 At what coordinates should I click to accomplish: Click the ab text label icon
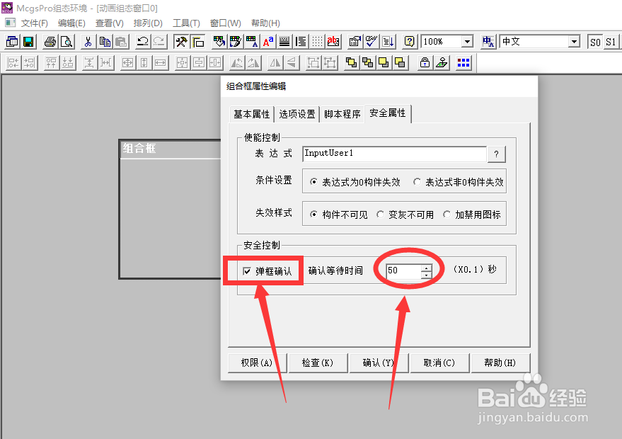(x=333, y=42)
